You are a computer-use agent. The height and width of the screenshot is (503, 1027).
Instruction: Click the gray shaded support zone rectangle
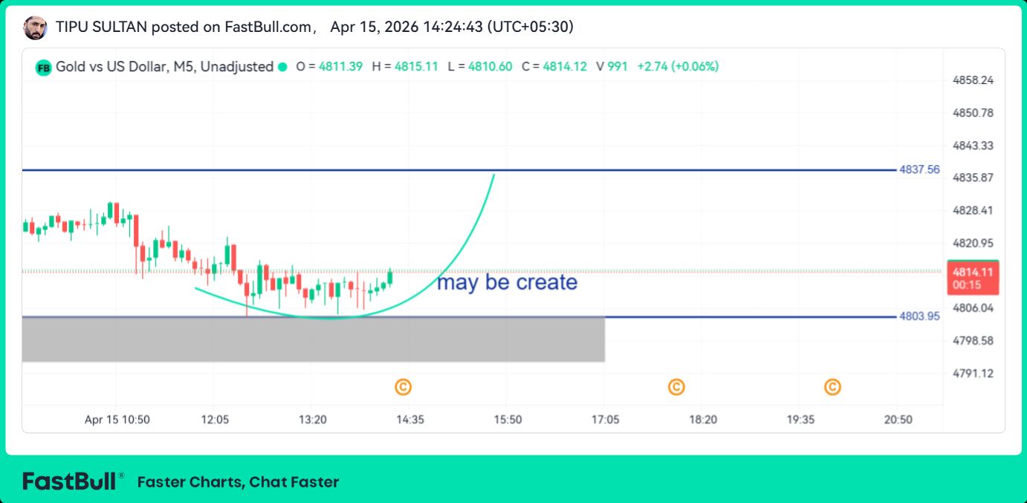coord(312,340)
